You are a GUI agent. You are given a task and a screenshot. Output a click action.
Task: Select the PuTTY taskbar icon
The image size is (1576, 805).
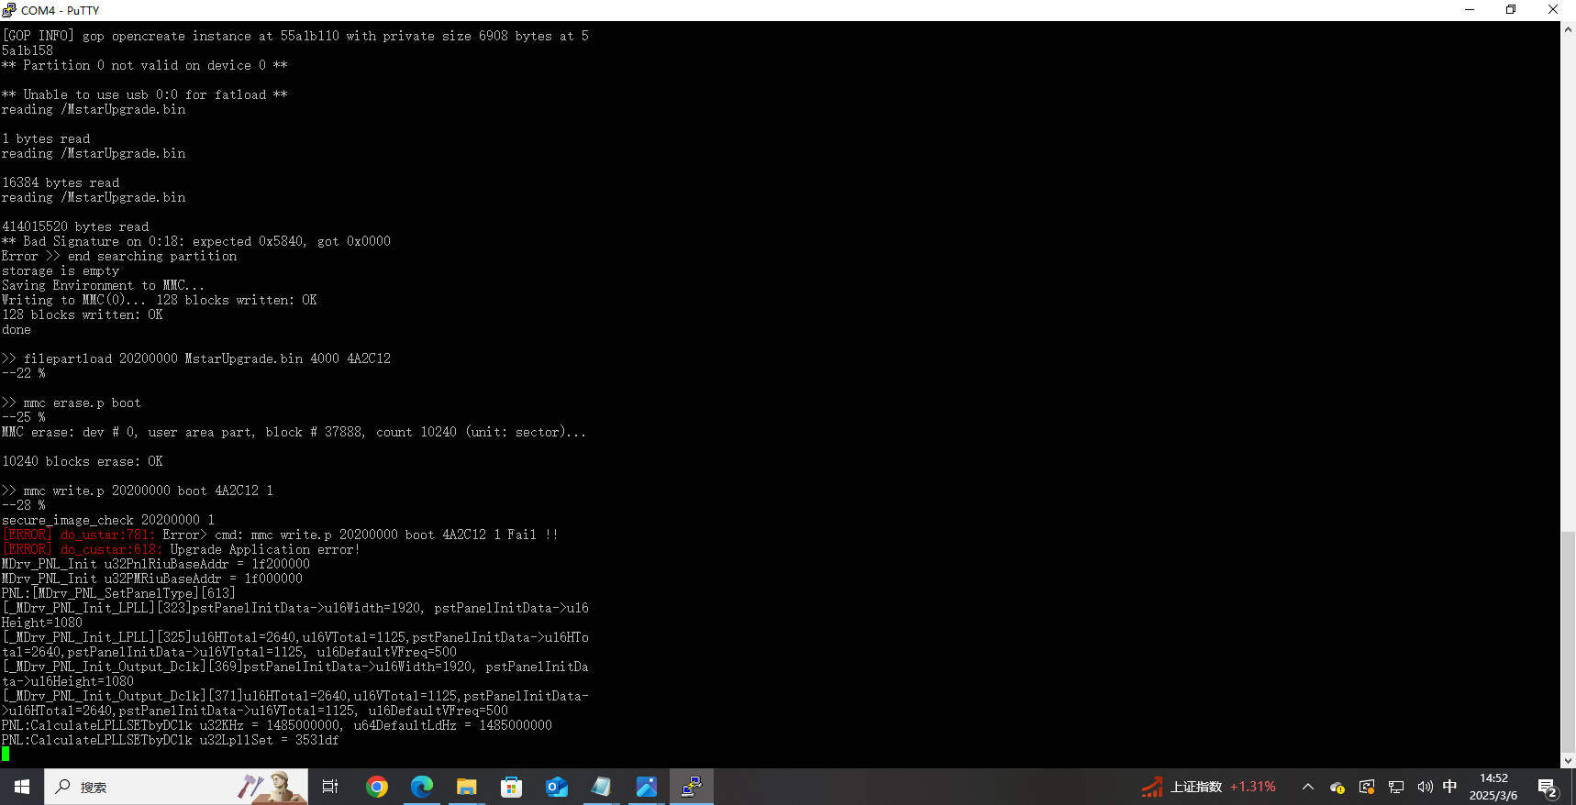[x=691, y=787]
